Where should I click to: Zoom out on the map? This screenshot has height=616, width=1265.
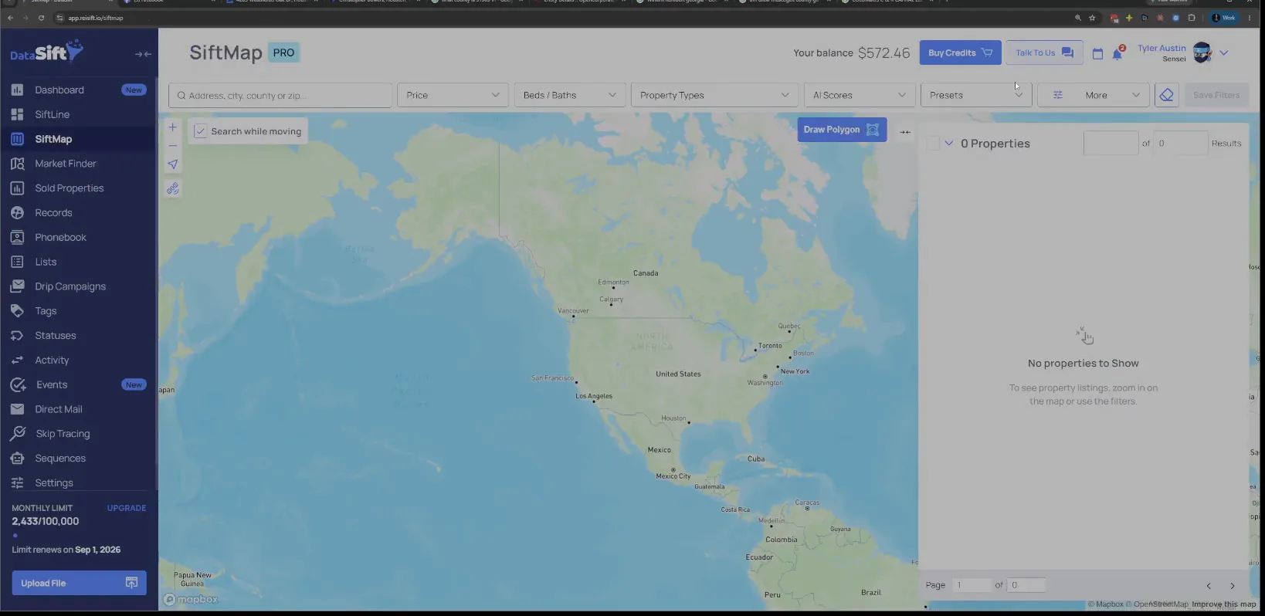pos(173,146)
